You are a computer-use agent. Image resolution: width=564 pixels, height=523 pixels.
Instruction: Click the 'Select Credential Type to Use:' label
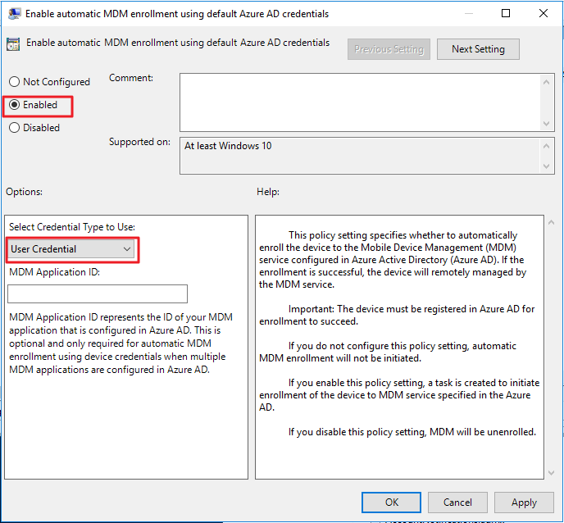pyautogui.click(x=72, y=227)
